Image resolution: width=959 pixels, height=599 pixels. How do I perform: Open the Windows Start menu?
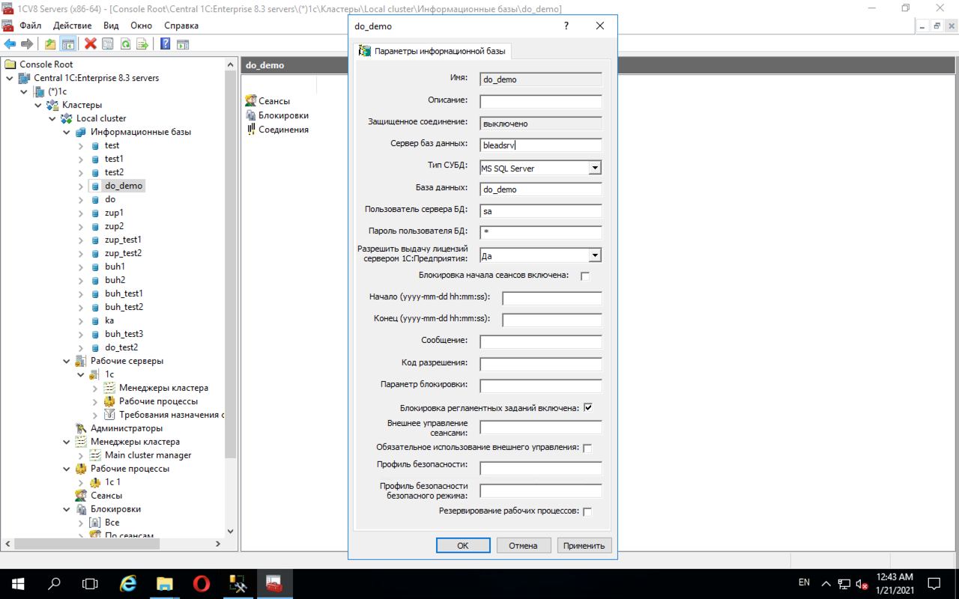click(x=17, y=583)
